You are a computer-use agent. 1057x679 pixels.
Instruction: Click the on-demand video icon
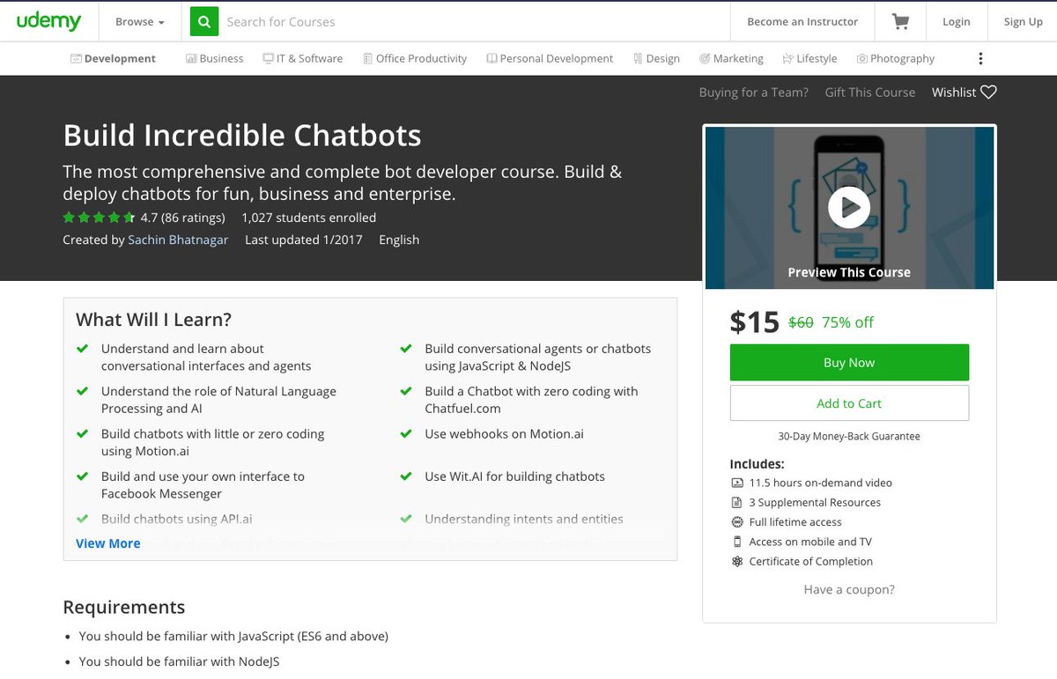click(x=737, y=483)
